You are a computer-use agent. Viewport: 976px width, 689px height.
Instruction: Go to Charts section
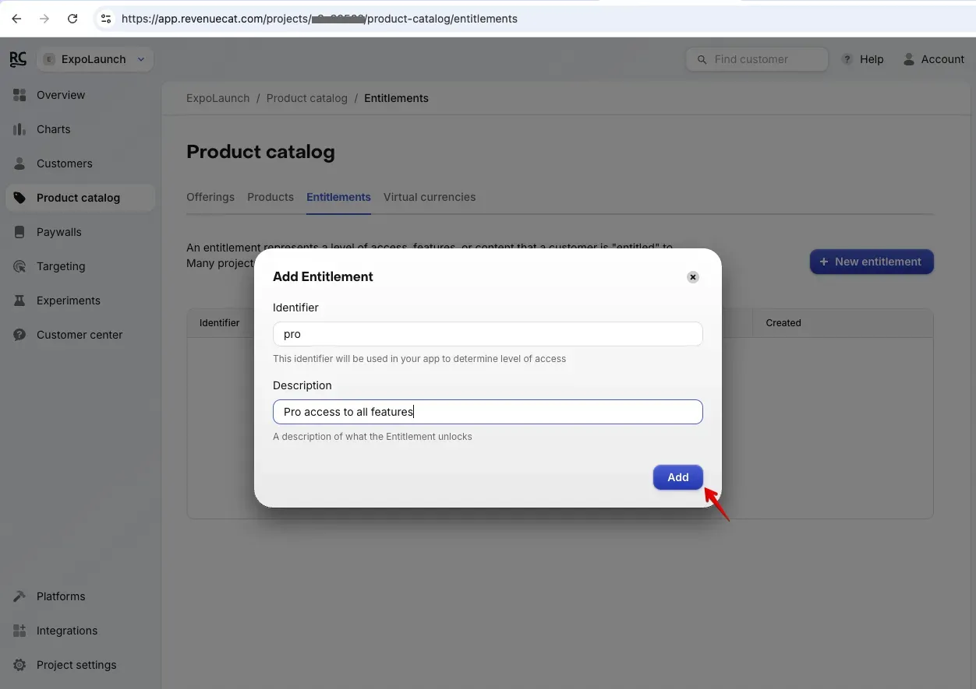[x=54, y=129]
